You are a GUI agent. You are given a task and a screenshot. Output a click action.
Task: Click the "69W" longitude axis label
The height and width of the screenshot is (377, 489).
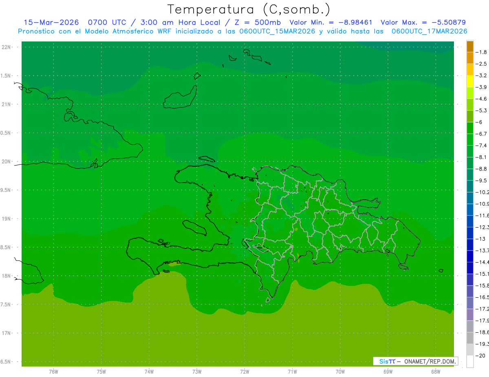388,372
